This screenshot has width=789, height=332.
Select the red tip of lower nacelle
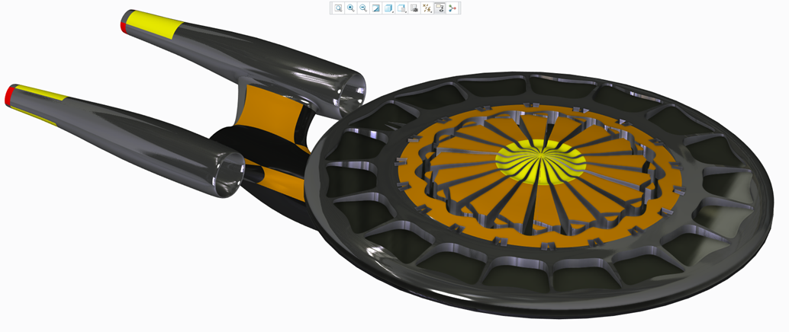click(10, 96)
